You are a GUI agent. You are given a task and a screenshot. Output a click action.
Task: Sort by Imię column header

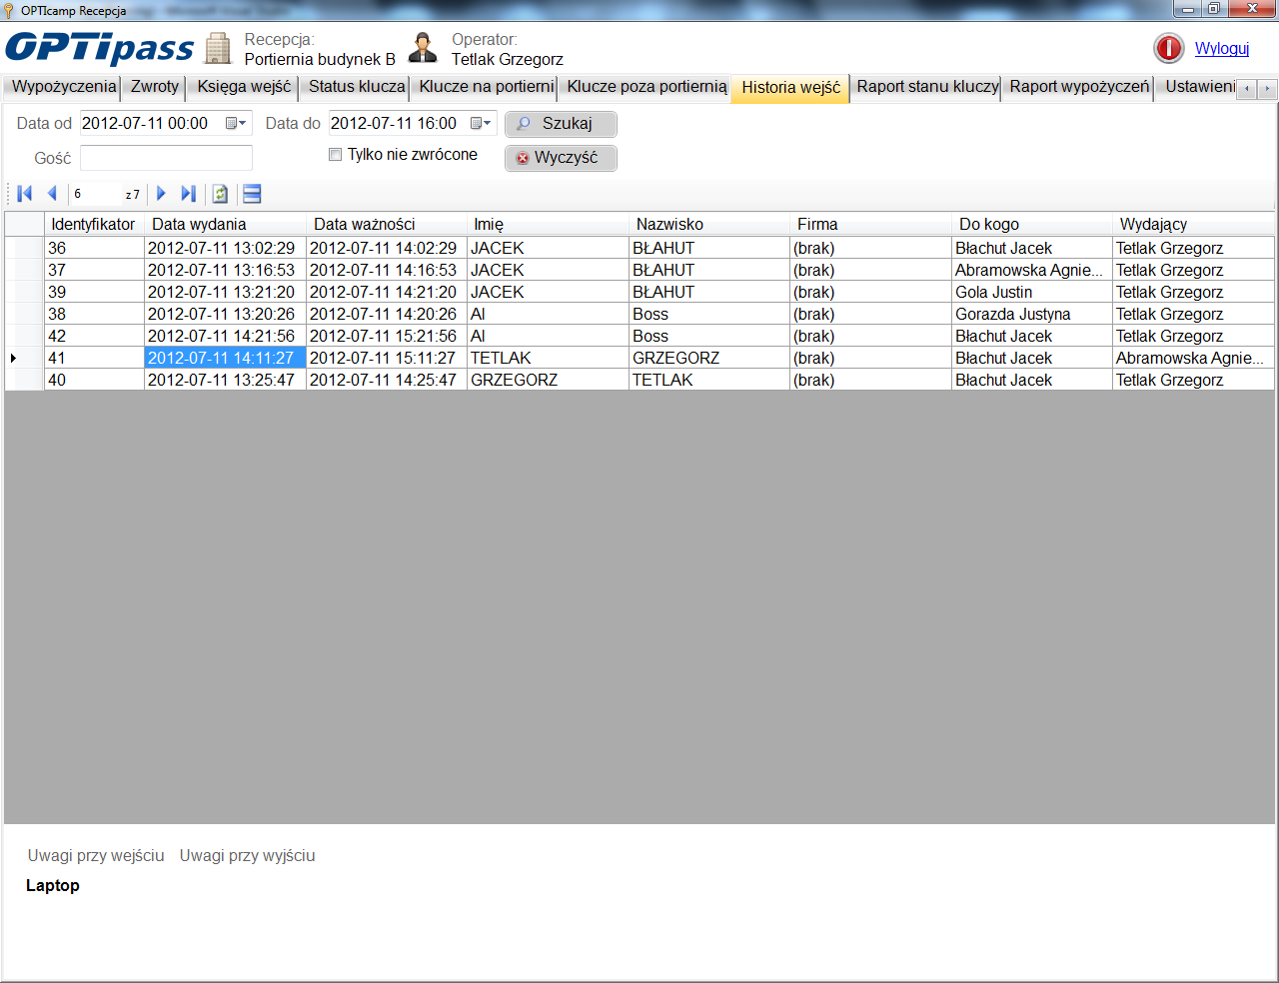point(548,224)
